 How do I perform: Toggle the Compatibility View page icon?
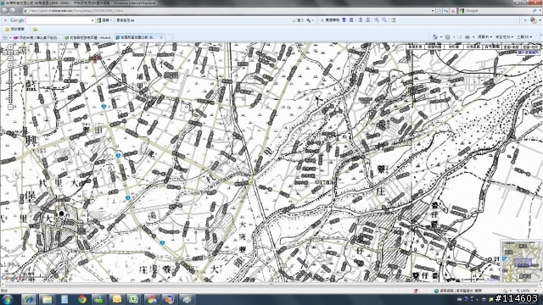coord(439,11)
